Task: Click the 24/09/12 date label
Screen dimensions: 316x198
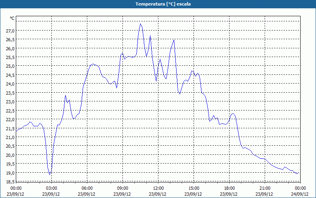Action: (x=300, y=194)
